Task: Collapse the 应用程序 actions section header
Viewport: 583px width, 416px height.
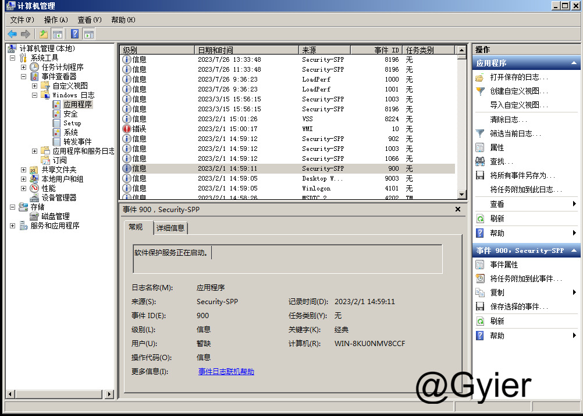Action: pyautogui.click(x=574, y=63)
